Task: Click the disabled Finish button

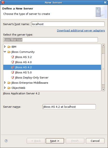Action: pyautogui.click(x=75, y=141)
